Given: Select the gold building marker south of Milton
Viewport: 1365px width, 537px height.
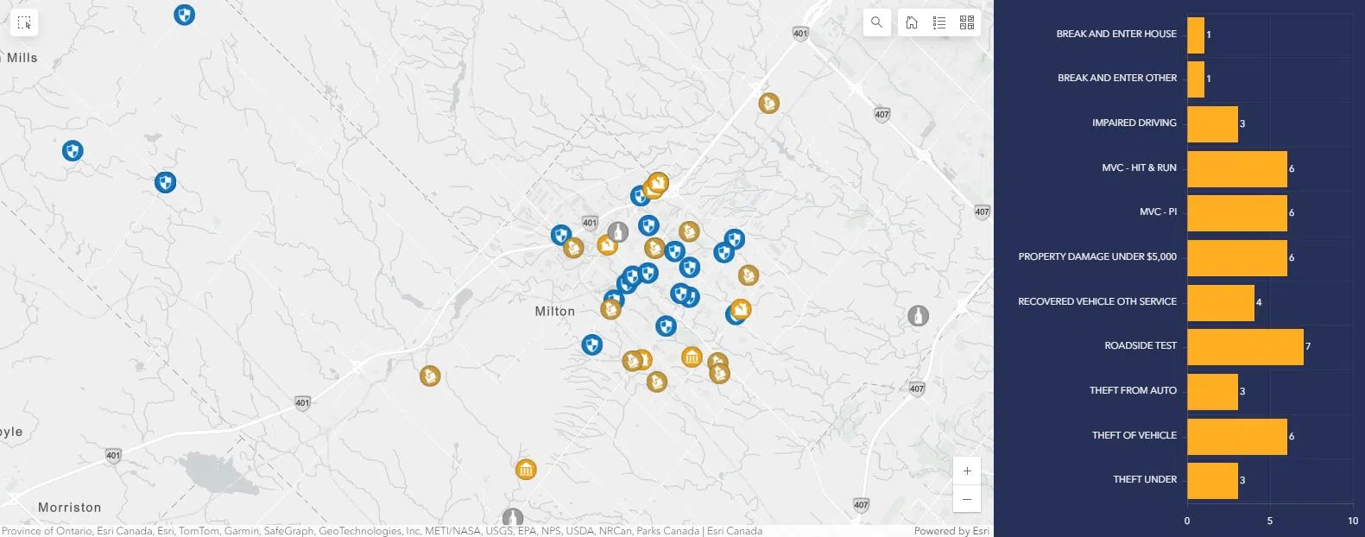Looking at the screenshot, I should (526, 470).
